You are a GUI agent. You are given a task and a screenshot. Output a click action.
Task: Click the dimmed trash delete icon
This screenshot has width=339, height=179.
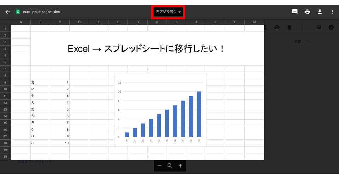(x=289, y=27)
